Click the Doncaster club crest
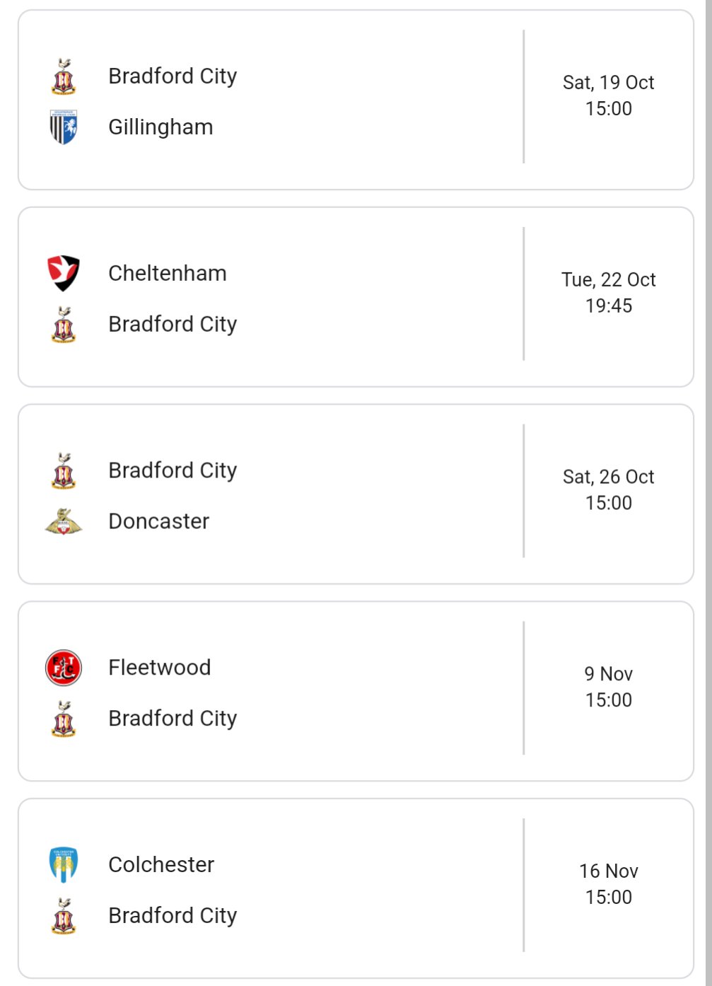This screenshot has height=986, width=712. pos(64,521)
